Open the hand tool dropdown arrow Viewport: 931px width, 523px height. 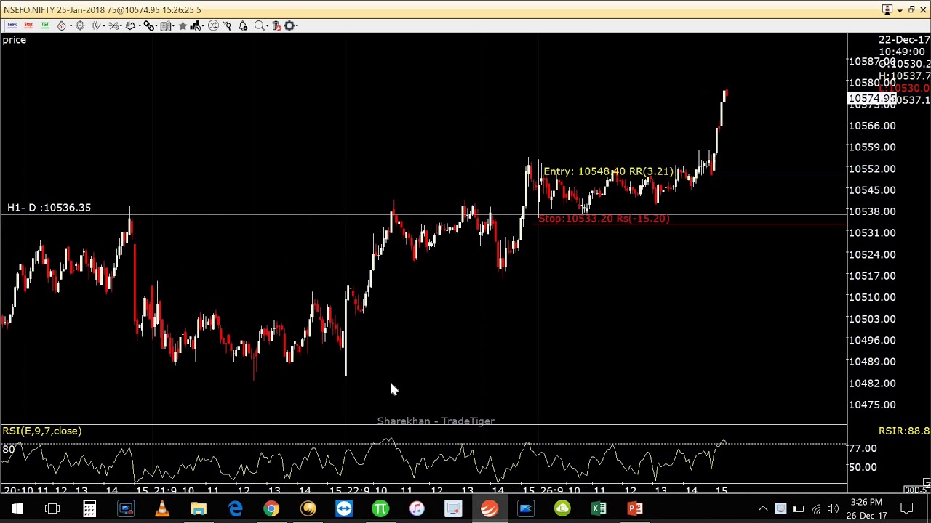coord(140,25)
